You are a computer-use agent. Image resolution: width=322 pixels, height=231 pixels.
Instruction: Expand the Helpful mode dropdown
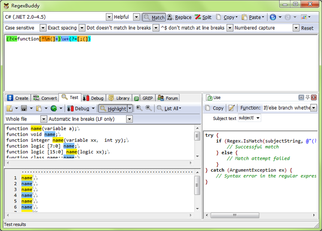pos(136,17)
